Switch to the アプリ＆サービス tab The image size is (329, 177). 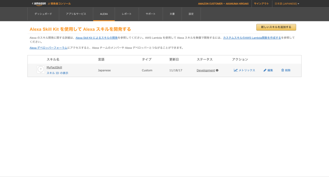tap(76, 14)
